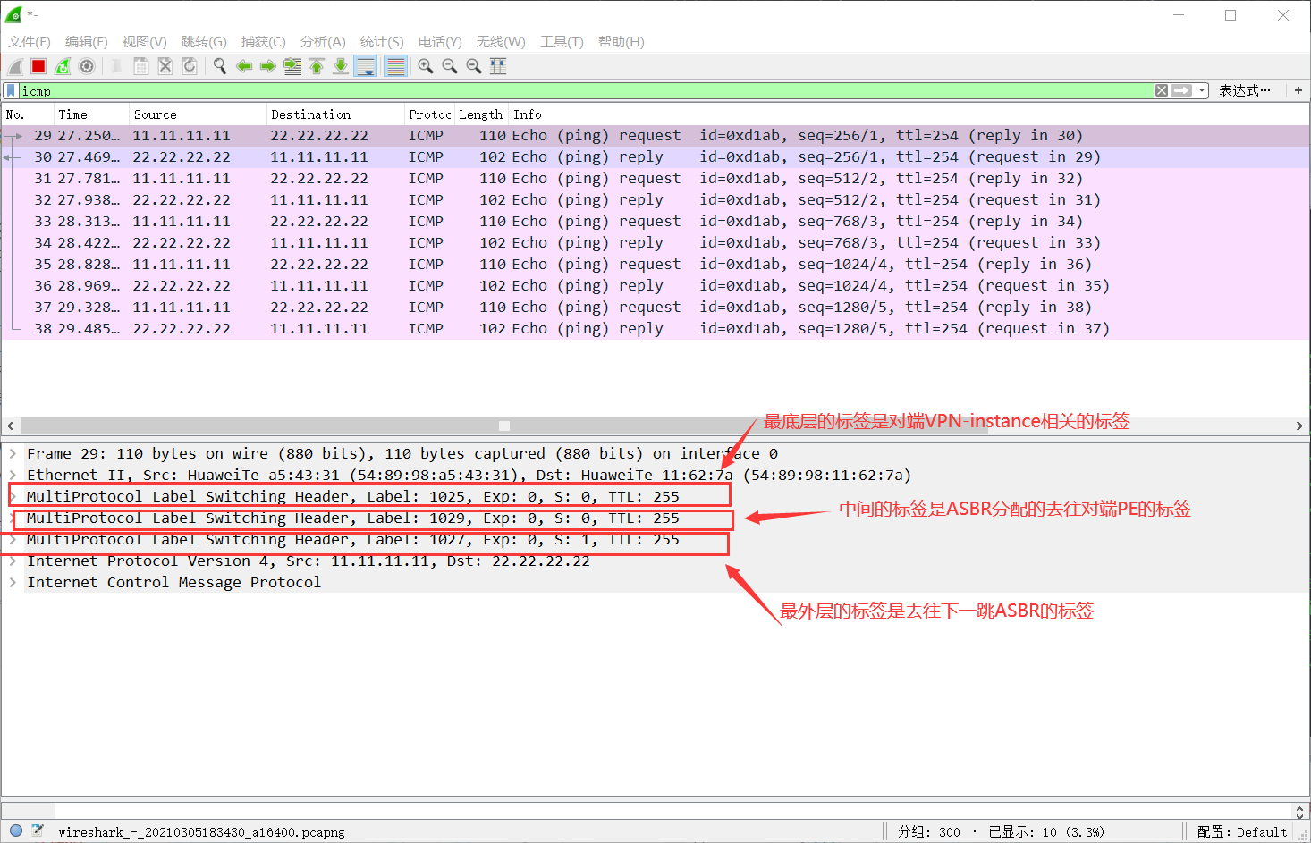Reset text to normal size
The width and height of the screenshot is (1311, 843).
474,66
